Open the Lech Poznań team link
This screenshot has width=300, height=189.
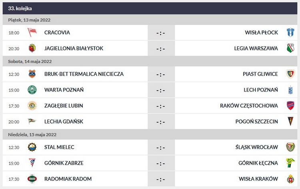coord(261,90)
